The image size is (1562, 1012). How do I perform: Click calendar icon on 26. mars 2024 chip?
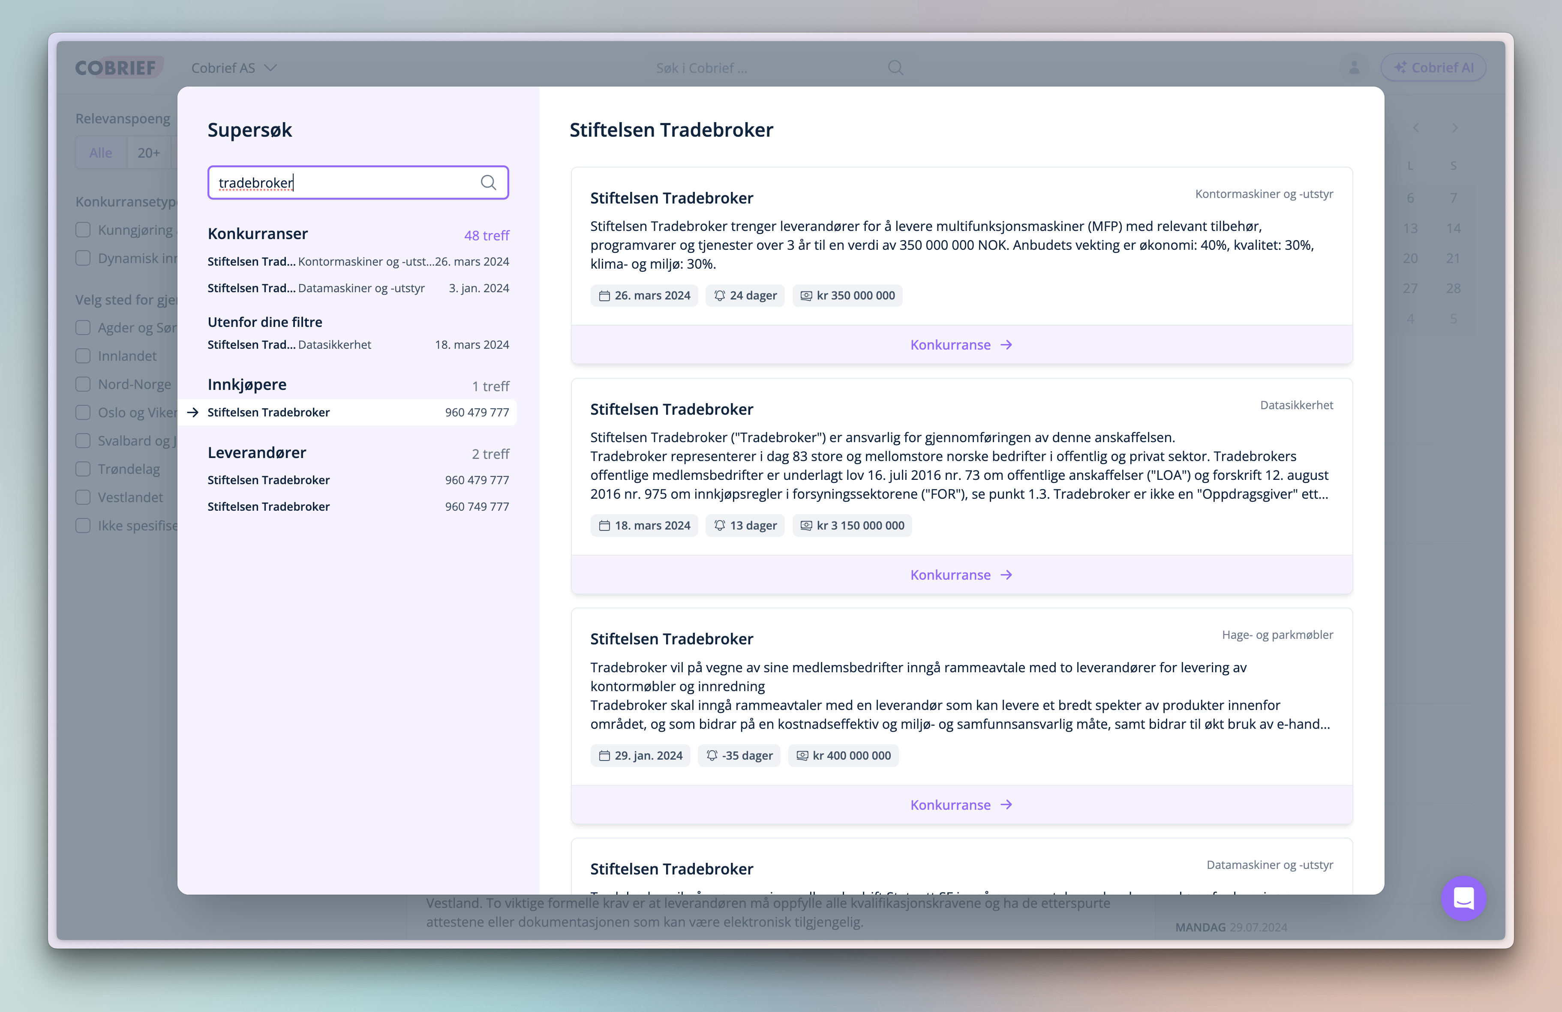pos(604,296)
